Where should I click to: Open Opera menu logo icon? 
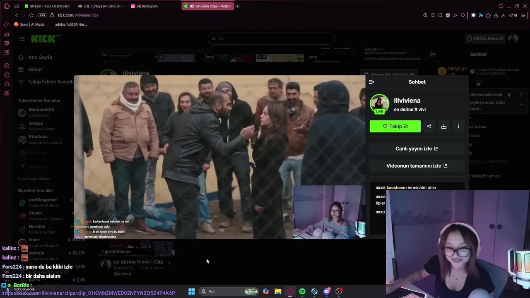coord(7,6)
